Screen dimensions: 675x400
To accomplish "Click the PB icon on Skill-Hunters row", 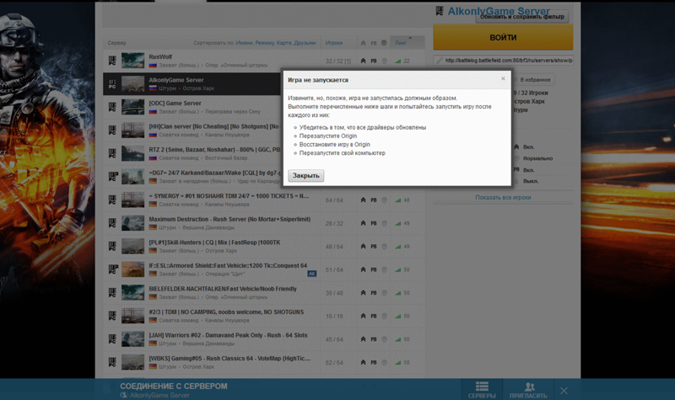I will pos(374,246).
